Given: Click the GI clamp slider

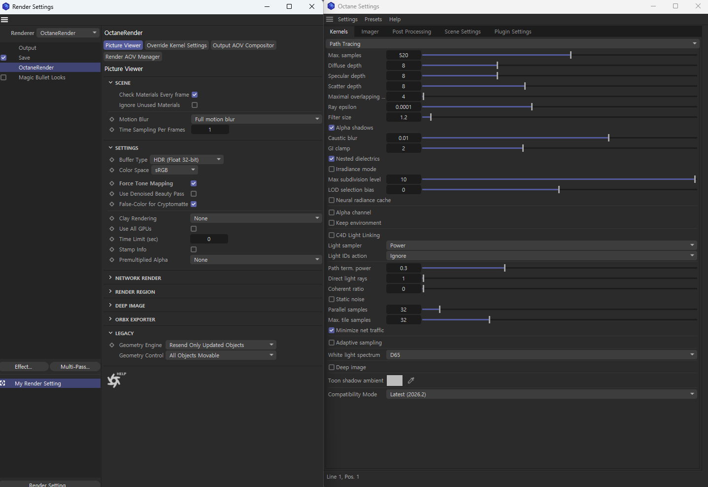Looking at the screenshot, I should tap(559, 148).
